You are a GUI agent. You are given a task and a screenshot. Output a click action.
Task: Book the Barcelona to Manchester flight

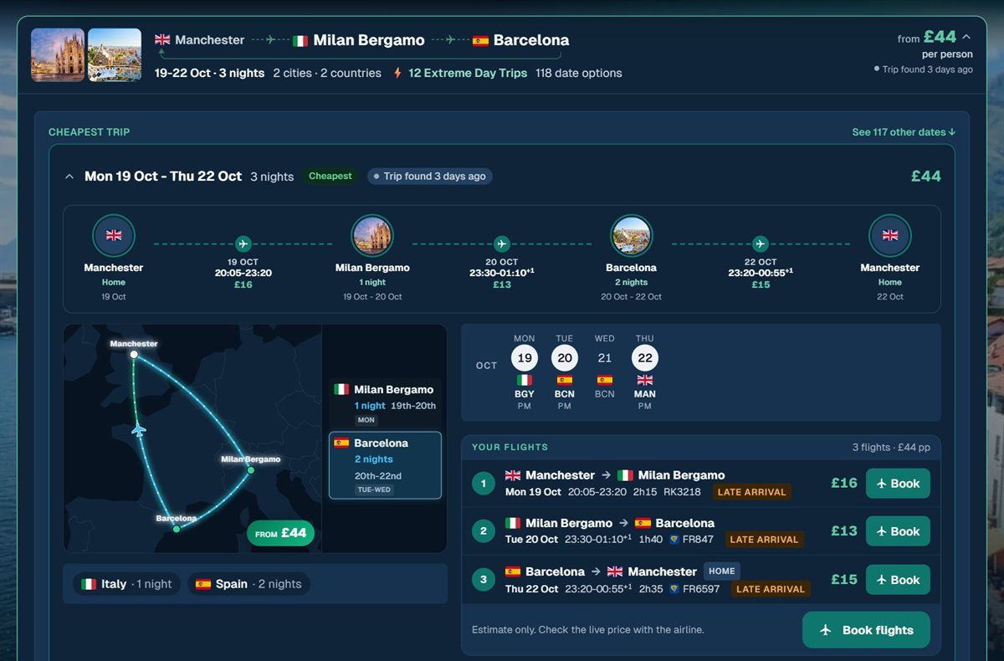coord(898,580)
